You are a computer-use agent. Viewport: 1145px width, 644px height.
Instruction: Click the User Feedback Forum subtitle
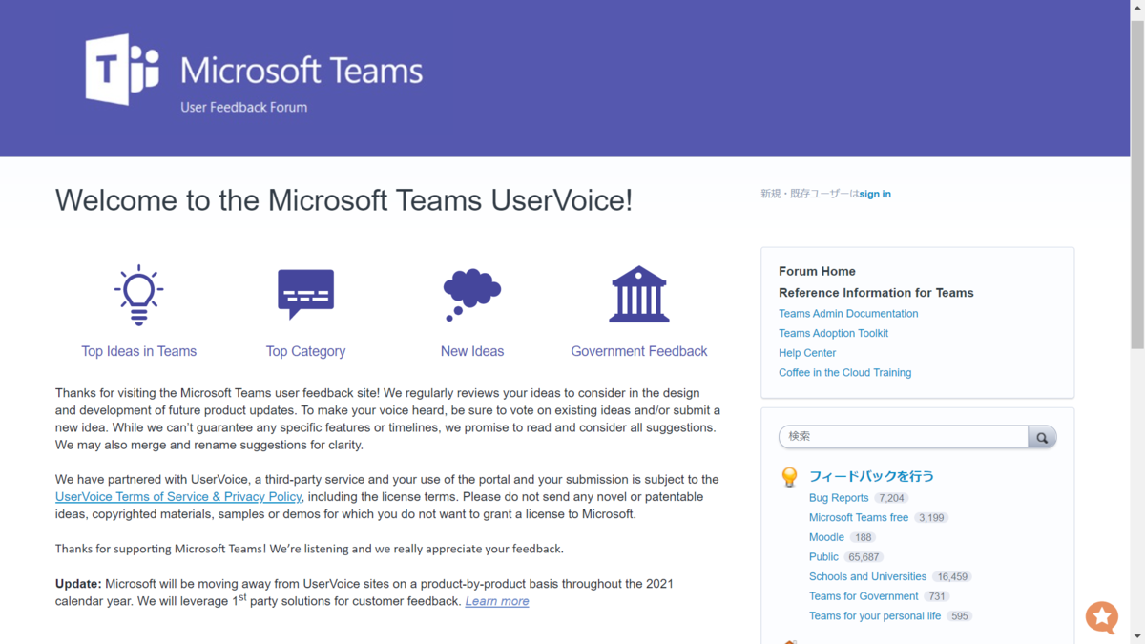[x=244, y=107]
